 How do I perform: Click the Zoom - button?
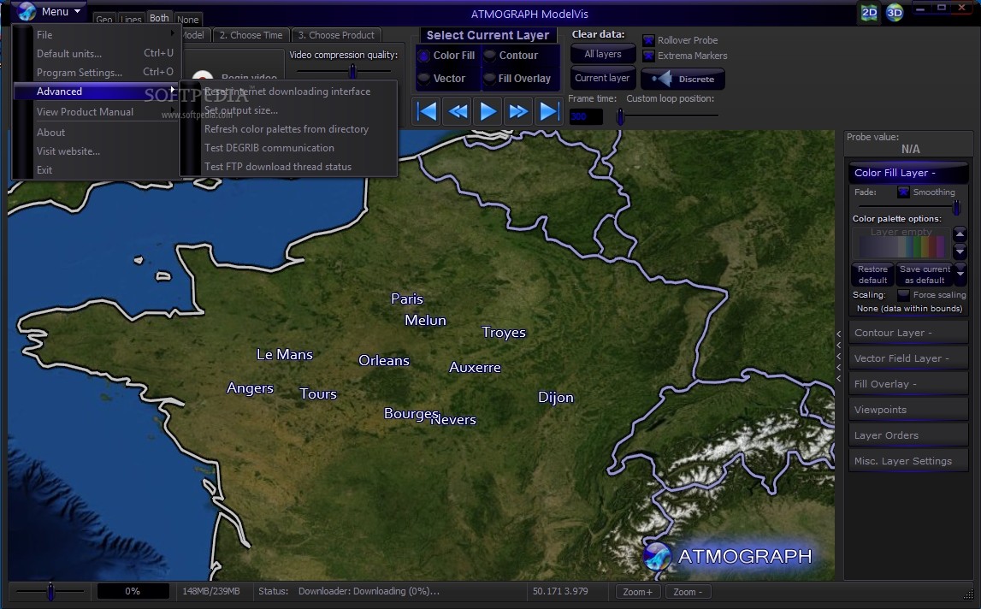(x=688, y=592)
